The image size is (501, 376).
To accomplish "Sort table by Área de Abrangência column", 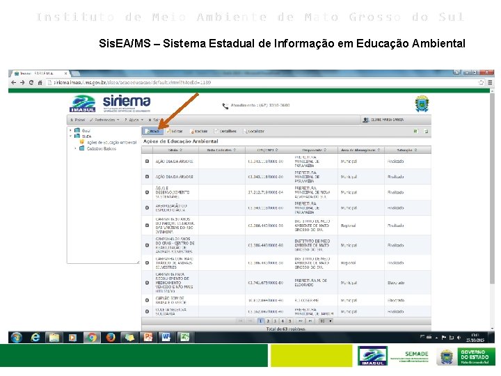I will (x=360, y=150).
